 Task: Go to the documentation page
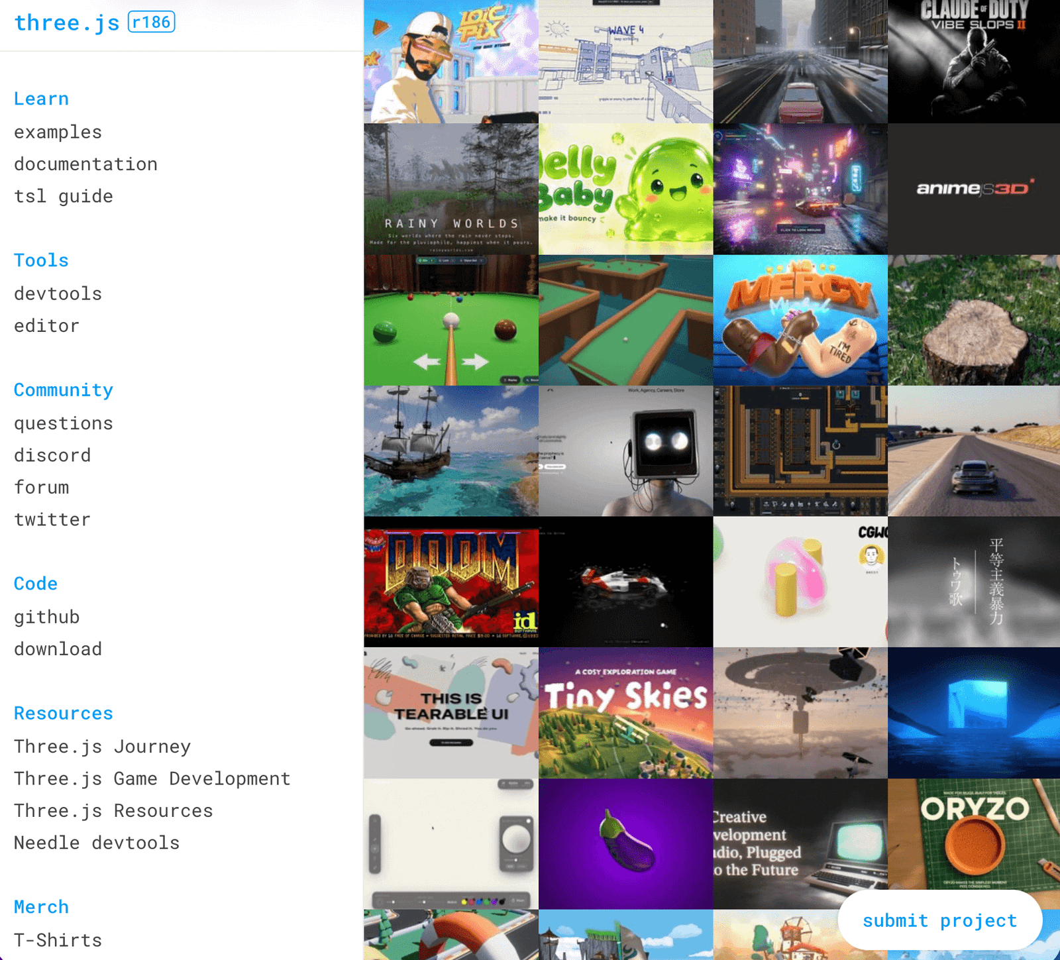pyautogui.click(x=86, y=164)
